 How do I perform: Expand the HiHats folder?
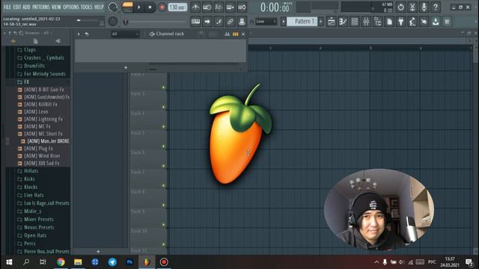[31, 171]
